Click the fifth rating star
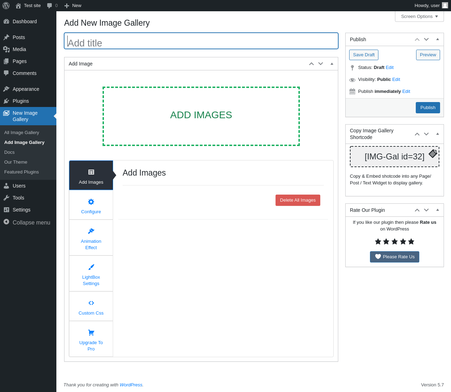This screenshot has width=451, height=392. pos(411,241)
